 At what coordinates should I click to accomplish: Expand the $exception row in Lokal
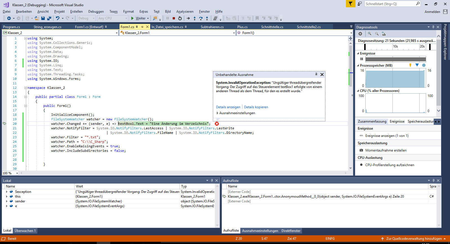pyautogui.click(x=6, y=192)
